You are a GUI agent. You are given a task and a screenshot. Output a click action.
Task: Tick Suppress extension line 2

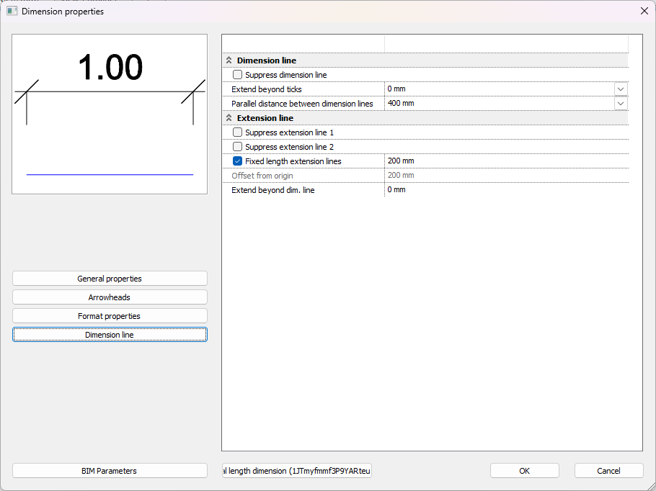click(x=238, y=147)
